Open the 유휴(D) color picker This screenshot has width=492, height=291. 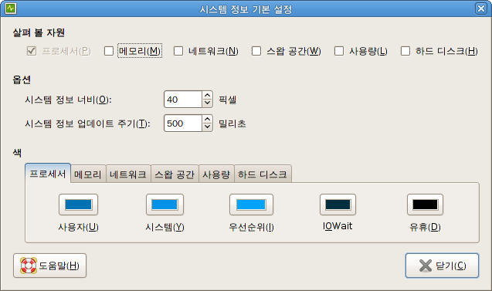click(425, 205)
